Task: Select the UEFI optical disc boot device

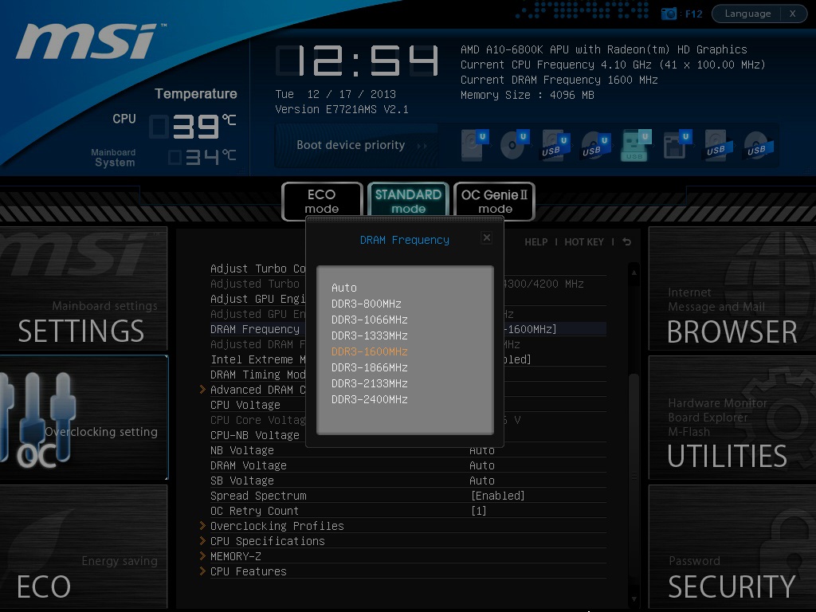Action: click(x=514, y=145)
